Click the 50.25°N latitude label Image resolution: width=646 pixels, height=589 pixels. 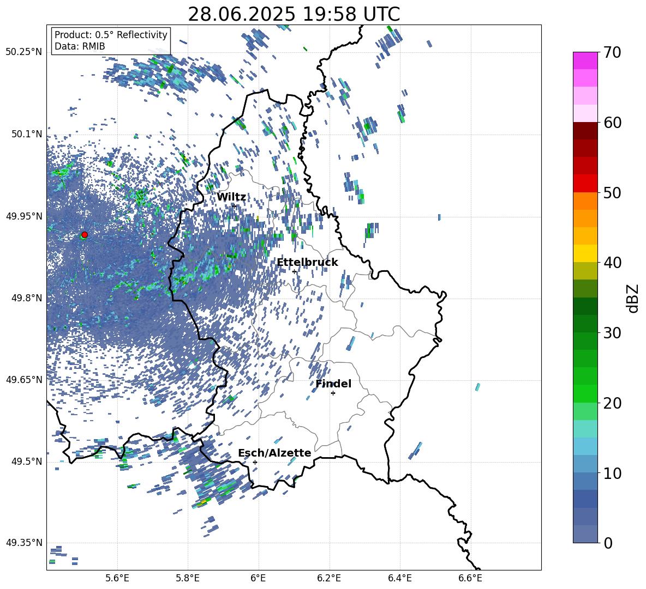tap(24, 52)
